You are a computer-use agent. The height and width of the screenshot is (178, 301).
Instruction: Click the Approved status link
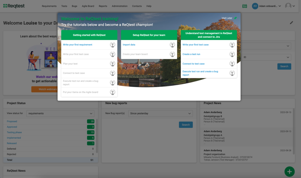pos(12,127)
